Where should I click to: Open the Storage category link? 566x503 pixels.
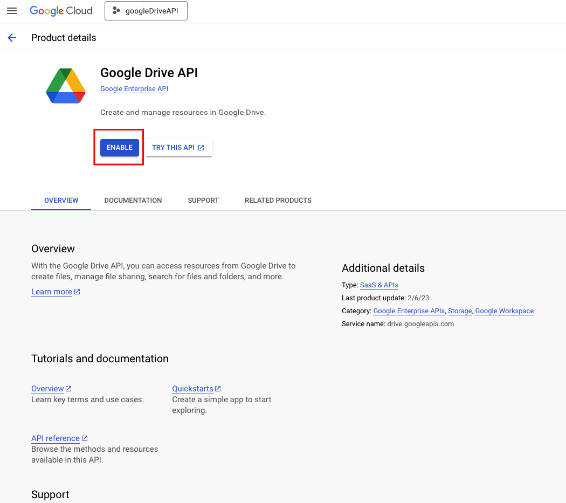pos(460,311)
